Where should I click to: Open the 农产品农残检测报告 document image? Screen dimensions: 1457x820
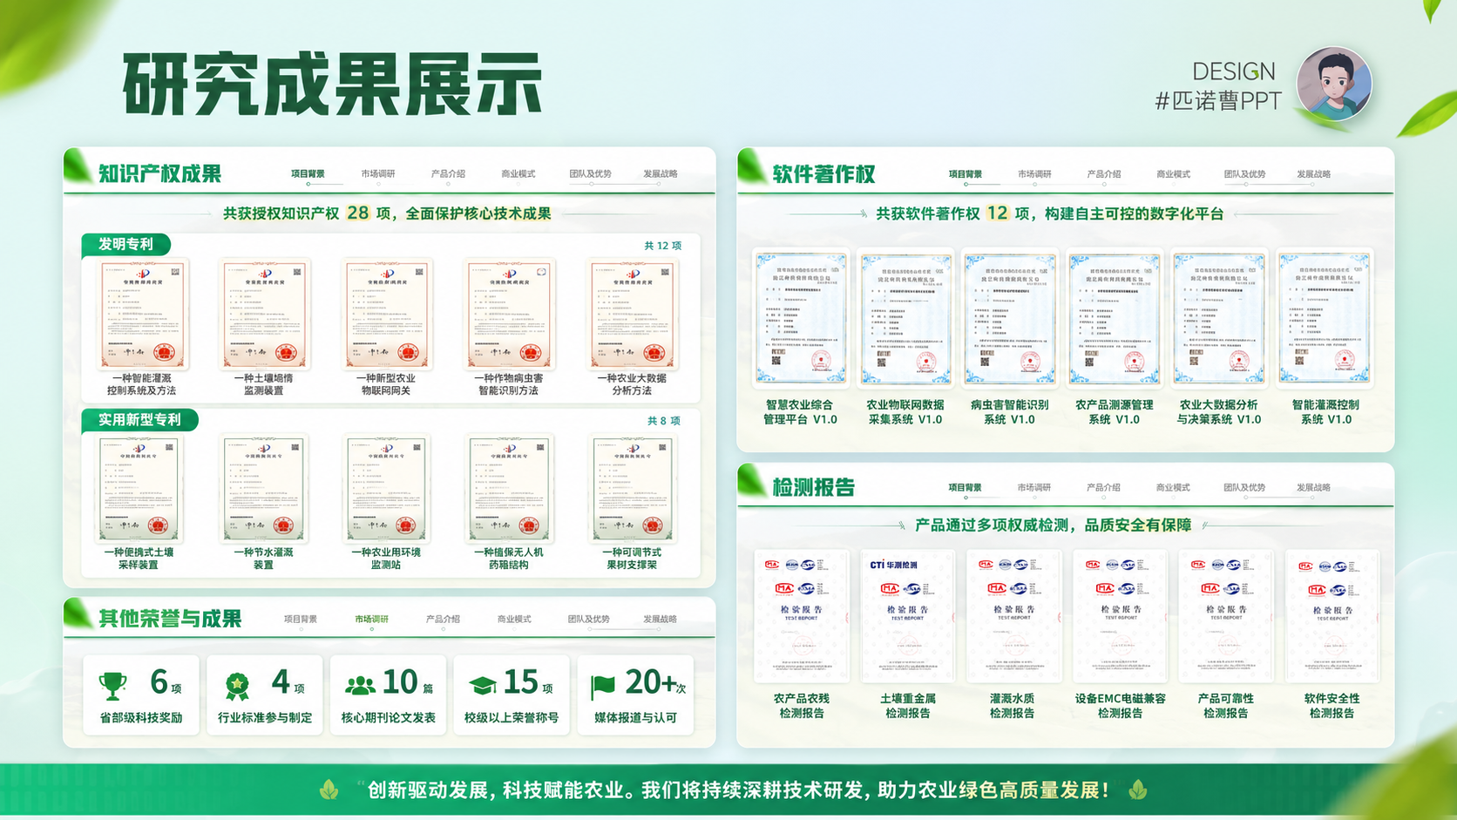pos(801,615)
